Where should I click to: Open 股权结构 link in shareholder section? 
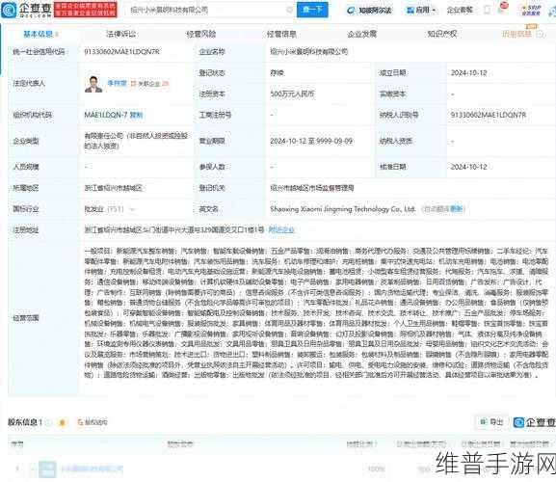coord(93,422)
